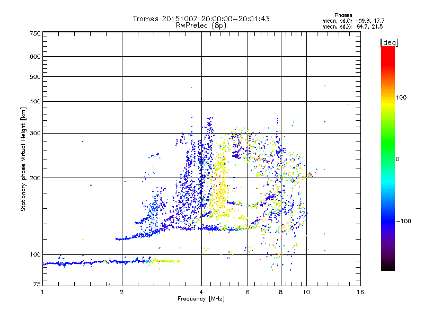Select the 'mean, sd,O: -99.8, 17.7' line
This screenshot has height=318, width=424.
(353, 21)
